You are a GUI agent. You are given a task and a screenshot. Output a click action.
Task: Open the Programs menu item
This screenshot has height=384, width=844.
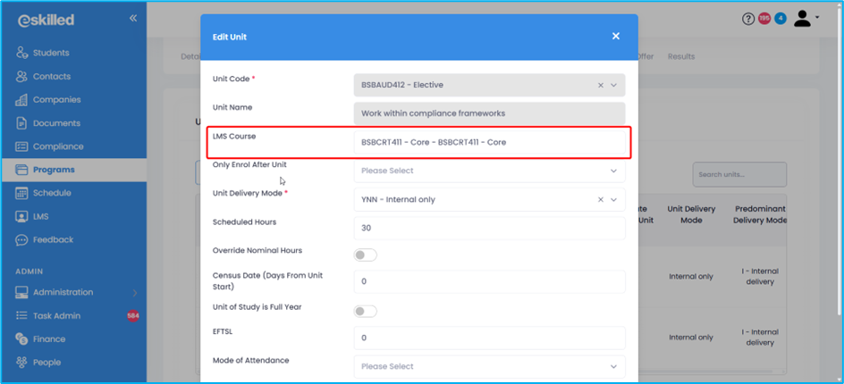(54, 170)
